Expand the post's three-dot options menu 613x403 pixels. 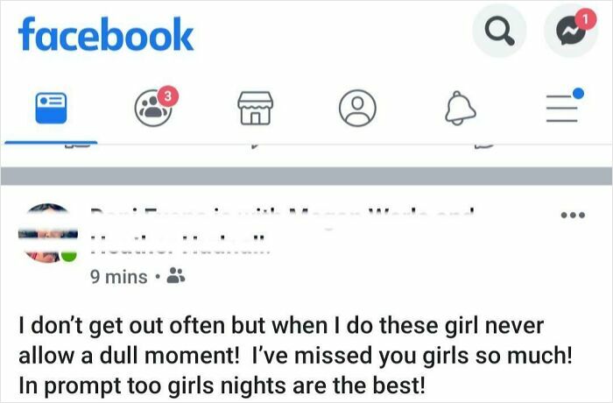click(x=571, y=215)
